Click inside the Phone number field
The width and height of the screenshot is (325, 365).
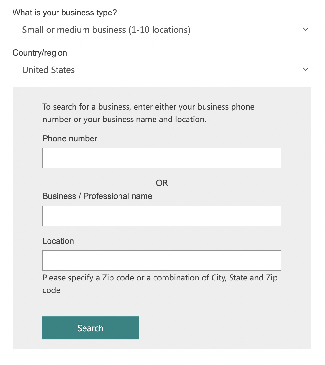pyautogui.click(x=162, y=158)
